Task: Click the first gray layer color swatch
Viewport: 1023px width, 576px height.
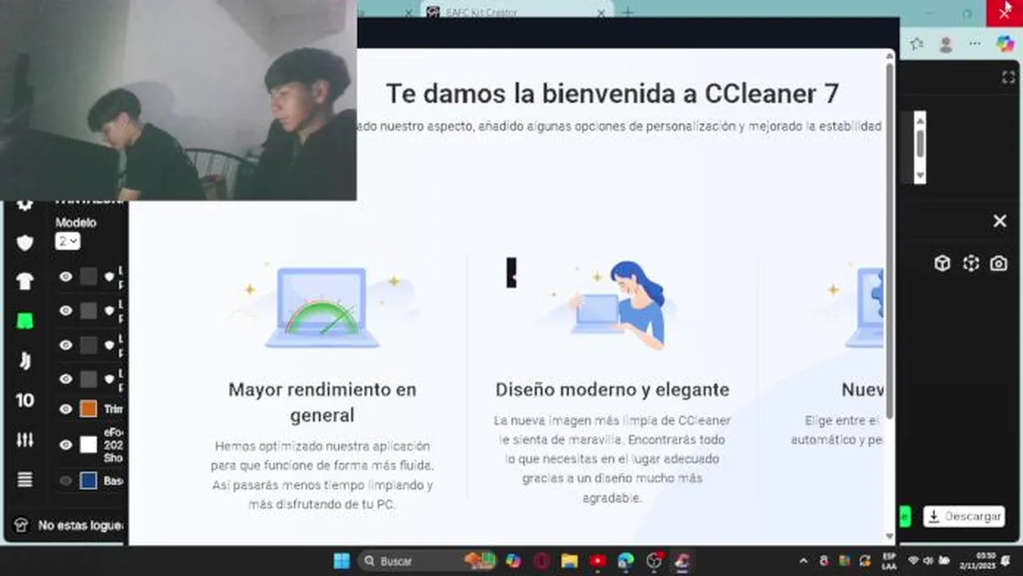Action: point(88,277)
